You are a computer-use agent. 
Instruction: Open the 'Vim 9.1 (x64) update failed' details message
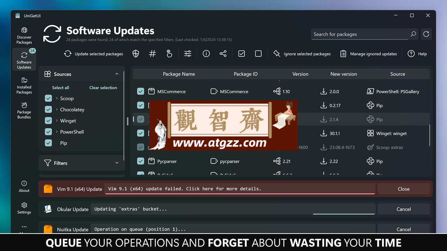240,189
